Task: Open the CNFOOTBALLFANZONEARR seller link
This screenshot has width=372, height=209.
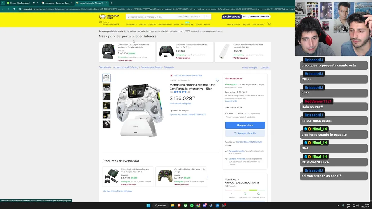Action: tap(249, 142)
